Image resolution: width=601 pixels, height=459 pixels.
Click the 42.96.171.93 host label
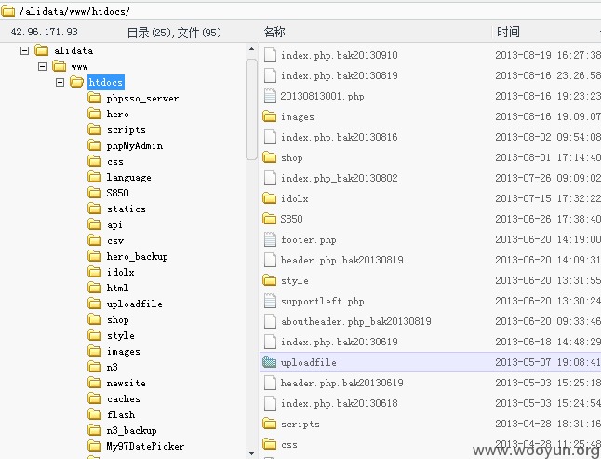tap(45, 32)
